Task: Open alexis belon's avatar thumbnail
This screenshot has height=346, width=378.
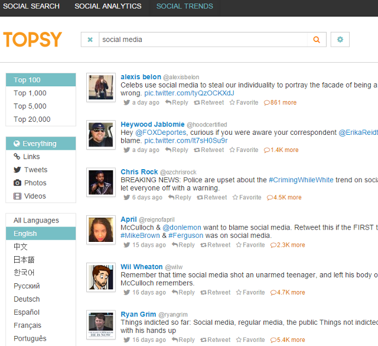Action: [101, 88]
